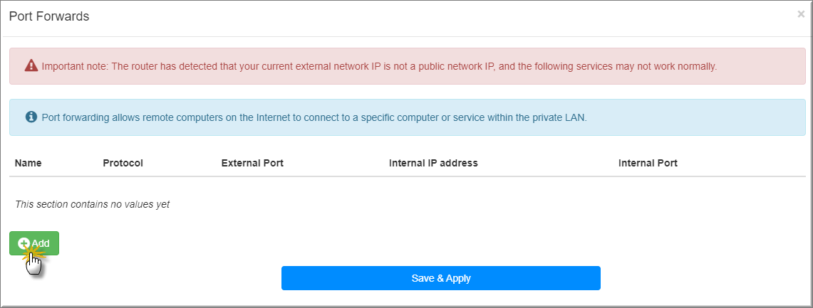Click 'may not work normally' in the warning
Screen dimensions: 813x308
666,66
